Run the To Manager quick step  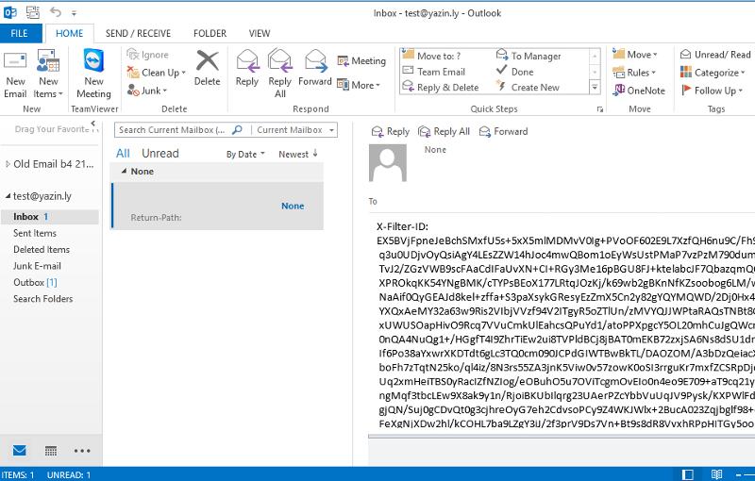(528, 56)
